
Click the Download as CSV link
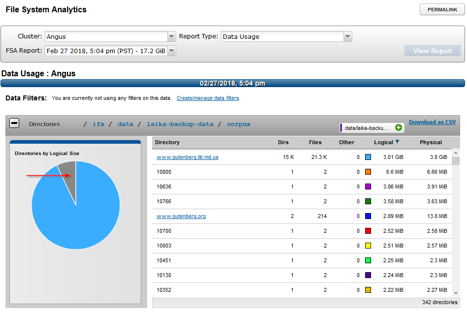(x=432, y=122)
